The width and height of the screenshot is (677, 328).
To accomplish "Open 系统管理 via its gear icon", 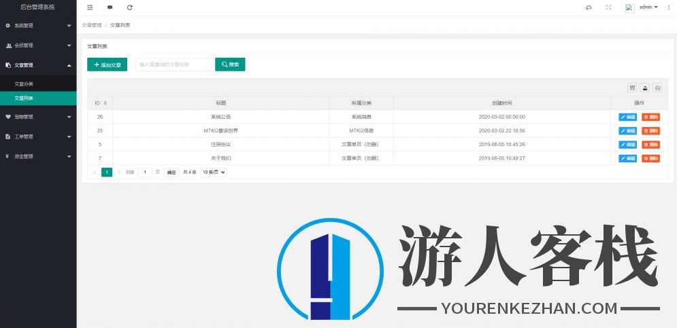I will (7, 26).
